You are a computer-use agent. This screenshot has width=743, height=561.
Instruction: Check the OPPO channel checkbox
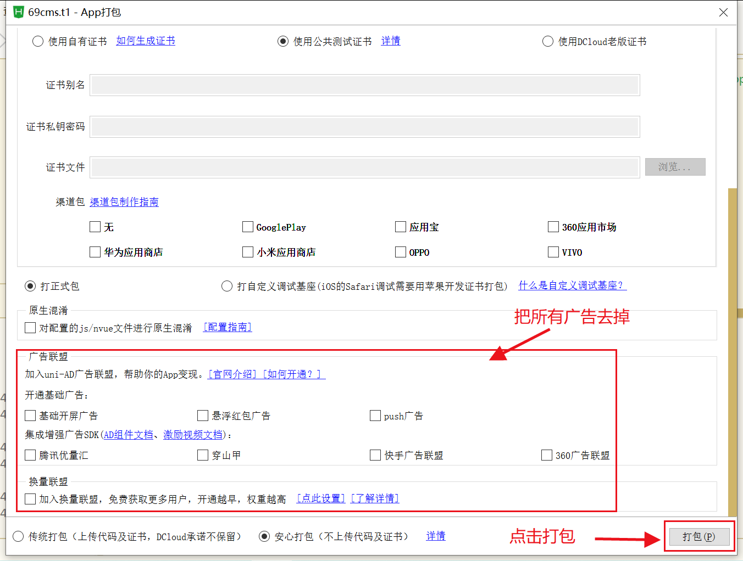401,252
